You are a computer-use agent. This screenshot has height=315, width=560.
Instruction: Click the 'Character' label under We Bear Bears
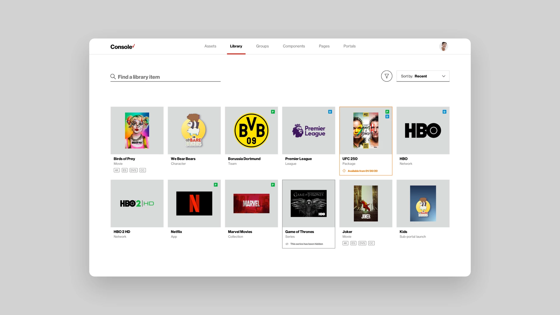[x=178, y=164]
